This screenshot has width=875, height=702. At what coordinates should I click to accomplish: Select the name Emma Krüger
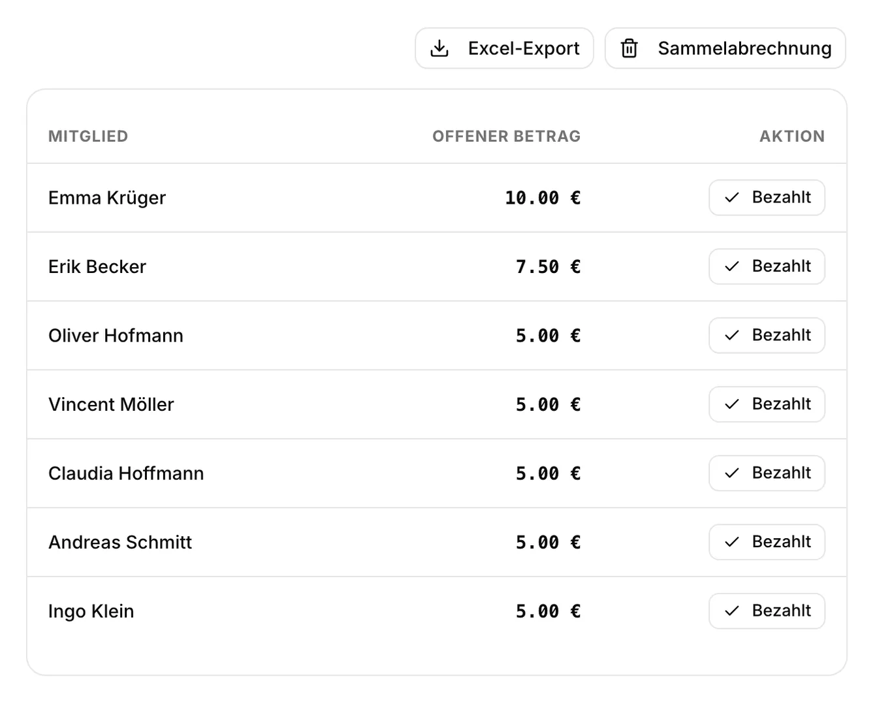[x=107, y=198]
